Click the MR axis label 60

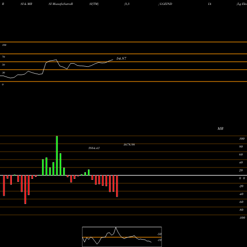click(241, 155)
